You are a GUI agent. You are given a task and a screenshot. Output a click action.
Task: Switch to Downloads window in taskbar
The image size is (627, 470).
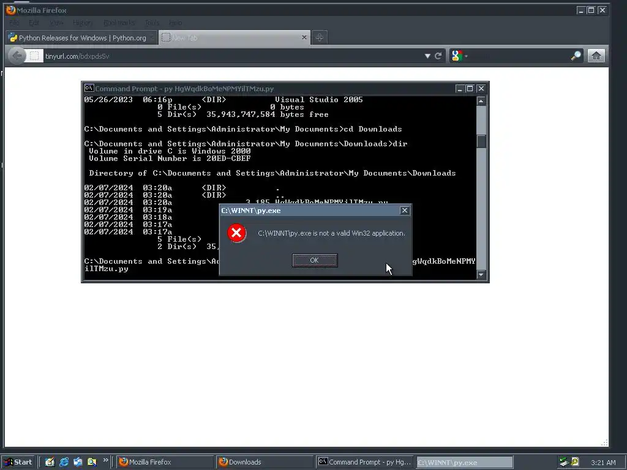(x=265, y=462)
